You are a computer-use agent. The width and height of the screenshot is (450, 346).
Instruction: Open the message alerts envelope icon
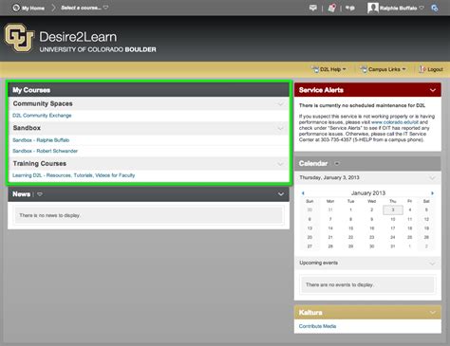[x=313, y=8]
